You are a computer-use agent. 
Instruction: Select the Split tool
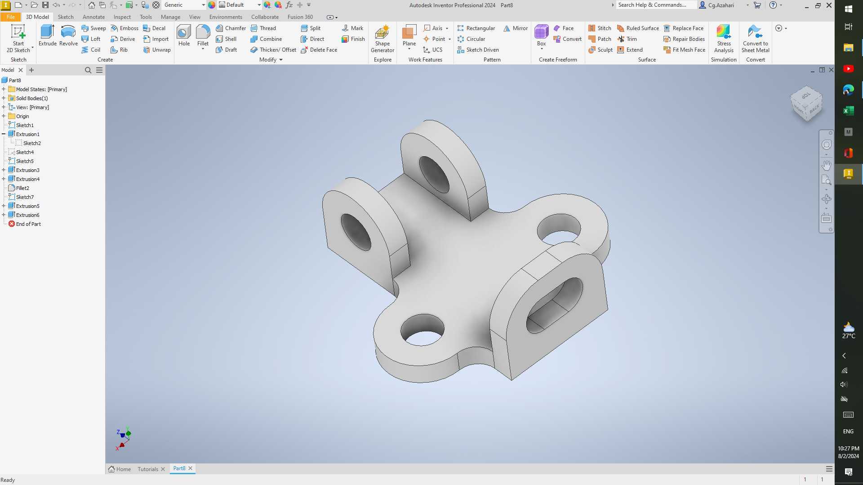click(311, 28)
